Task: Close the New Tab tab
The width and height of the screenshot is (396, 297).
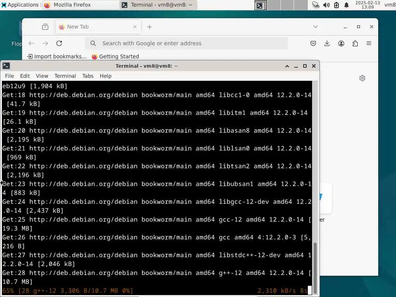Action: (x=135, y=27)
